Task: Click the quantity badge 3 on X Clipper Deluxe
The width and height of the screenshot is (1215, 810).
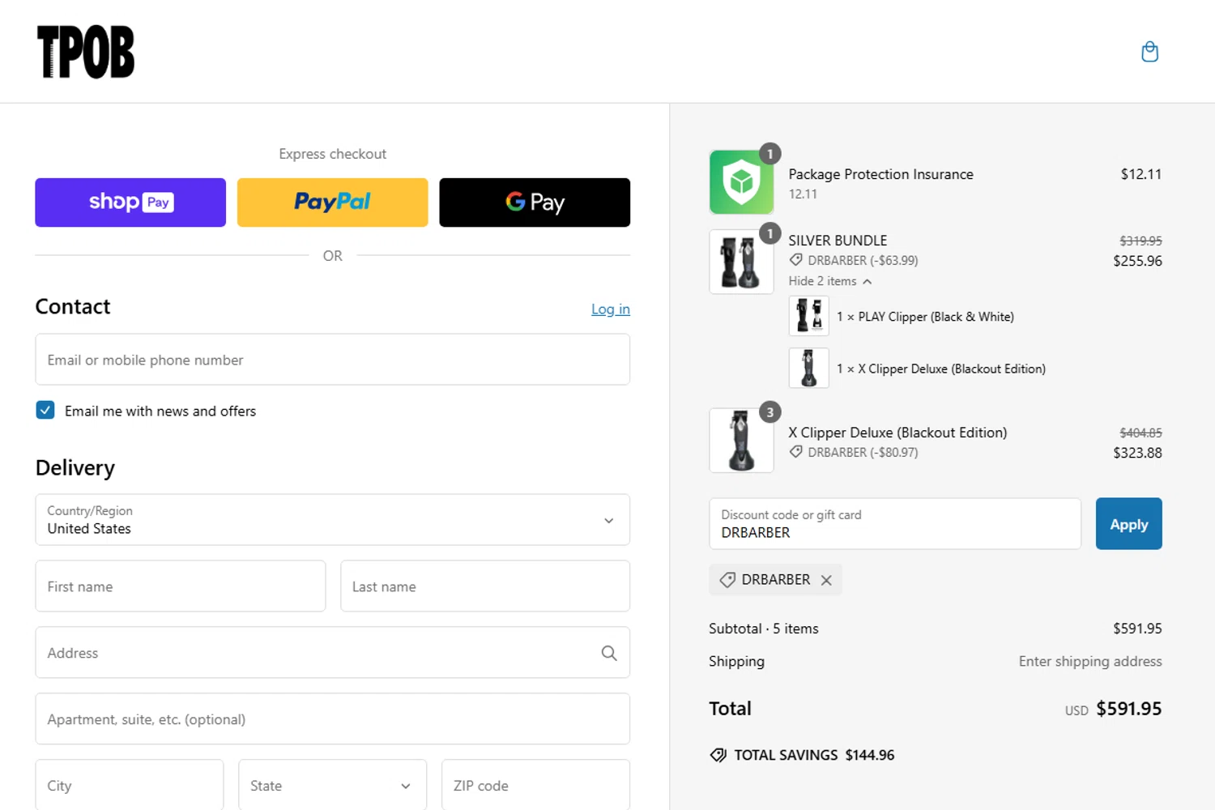Action: point(770,411)
